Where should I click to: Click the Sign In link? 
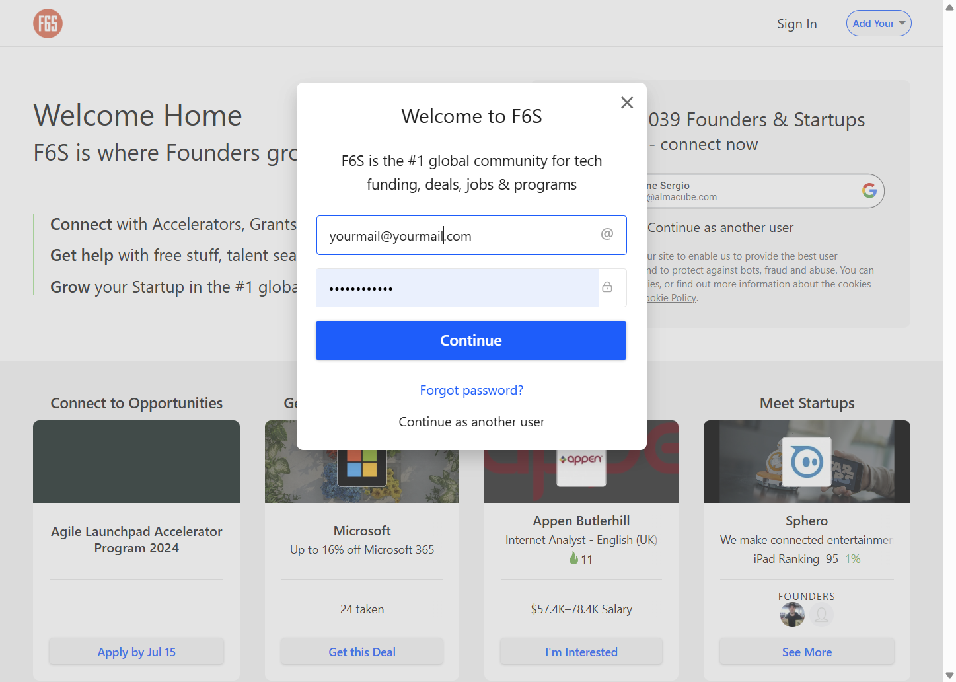797,24
